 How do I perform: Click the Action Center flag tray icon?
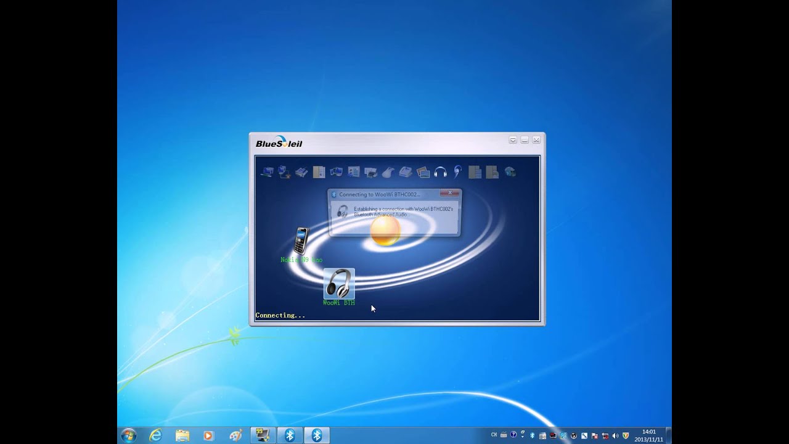tap(595, 435)
